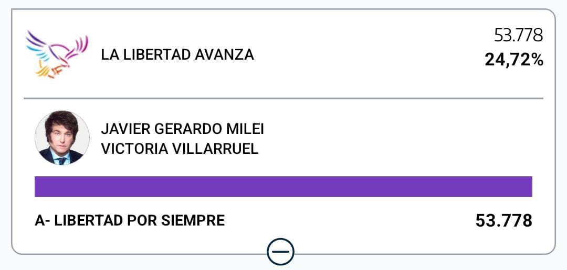Select the JAVIER GERARDO MILEI name line

pos(182,129)
